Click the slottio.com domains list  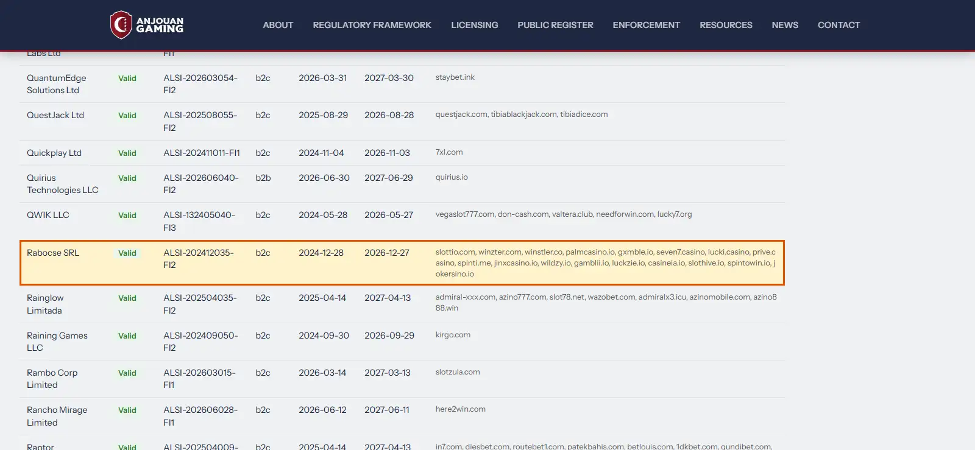pos(606,263)
